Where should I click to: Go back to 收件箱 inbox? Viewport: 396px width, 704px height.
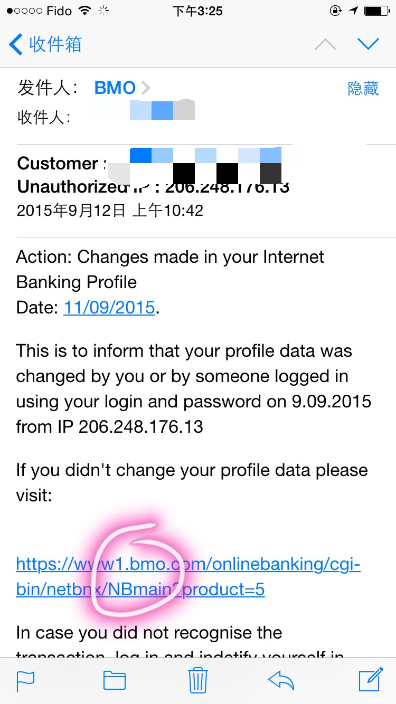pos(45,44)
